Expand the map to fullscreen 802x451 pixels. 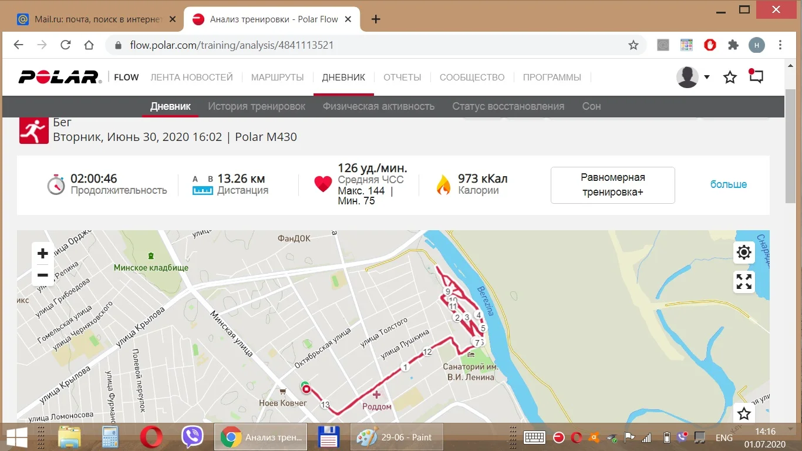(744, 282)
